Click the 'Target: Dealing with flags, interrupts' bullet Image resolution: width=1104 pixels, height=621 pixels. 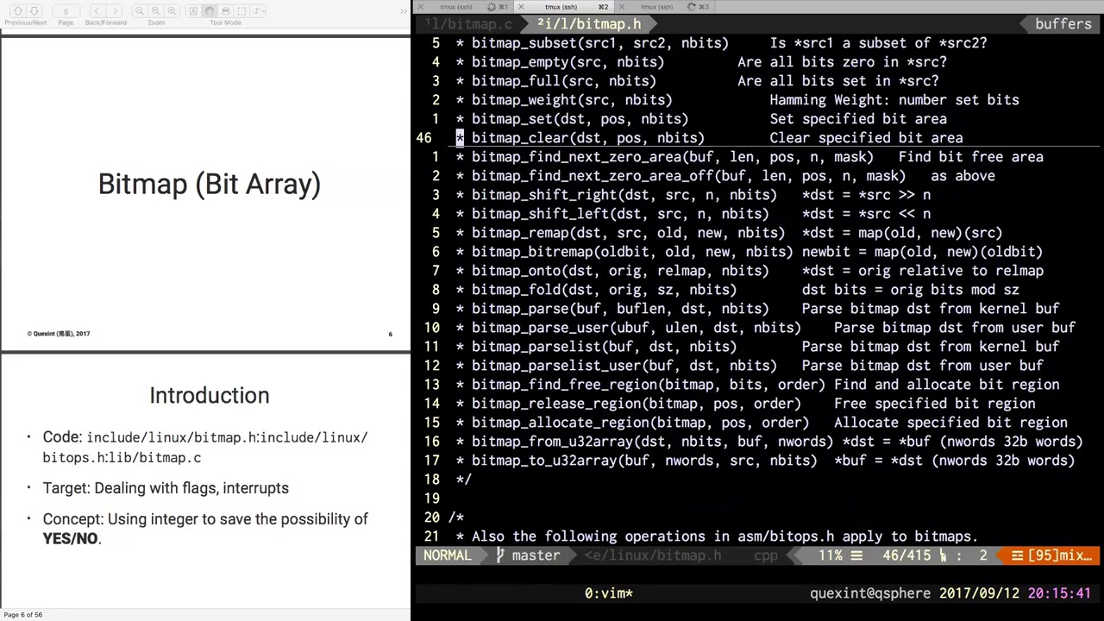click(x=166, y=488)
